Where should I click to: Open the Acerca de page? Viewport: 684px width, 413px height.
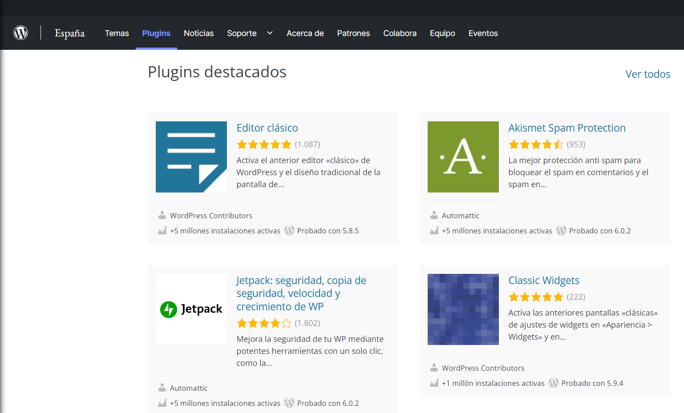(x=305, y=33)
